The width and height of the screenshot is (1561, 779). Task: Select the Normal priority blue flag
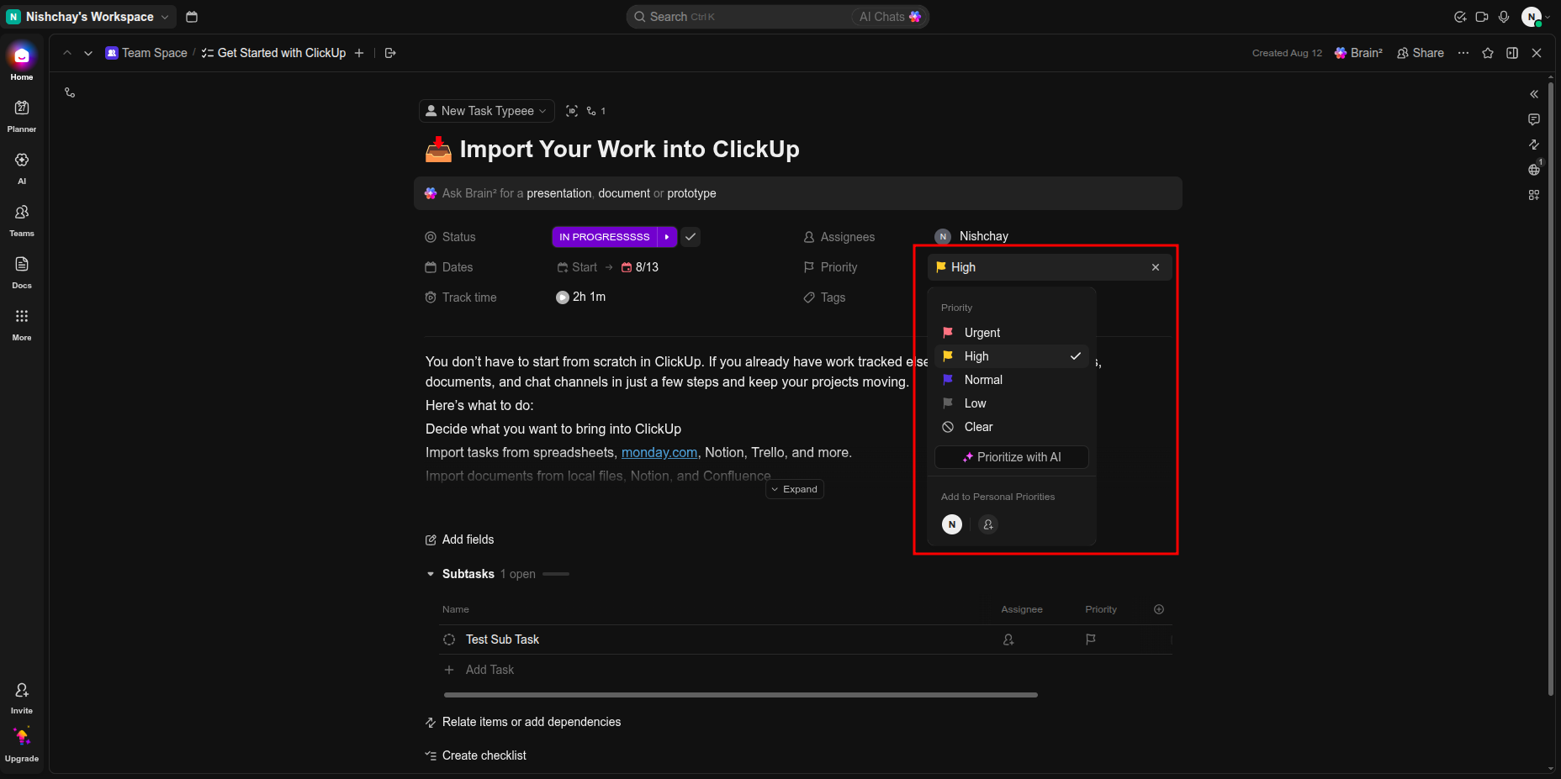click(x=948, y=380)
